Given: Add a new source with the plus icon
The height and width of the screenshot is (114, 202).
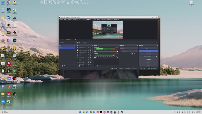Looking at the screenshot, I should 77,66.
